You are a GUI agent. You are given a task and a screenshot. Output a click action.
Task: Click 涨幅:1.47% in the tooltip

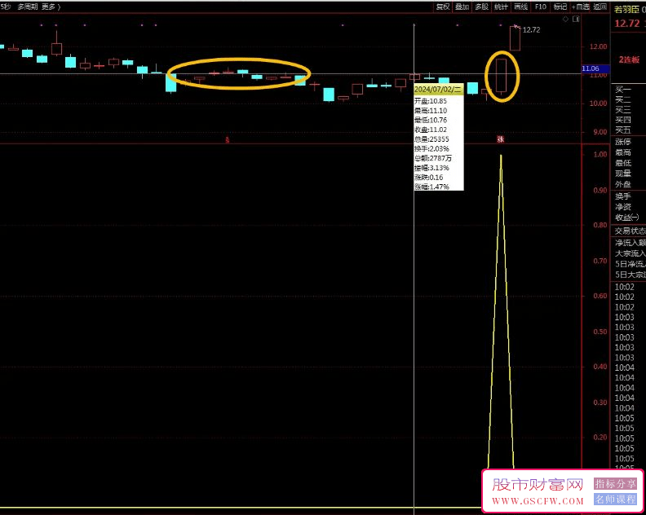pos(431,187)
